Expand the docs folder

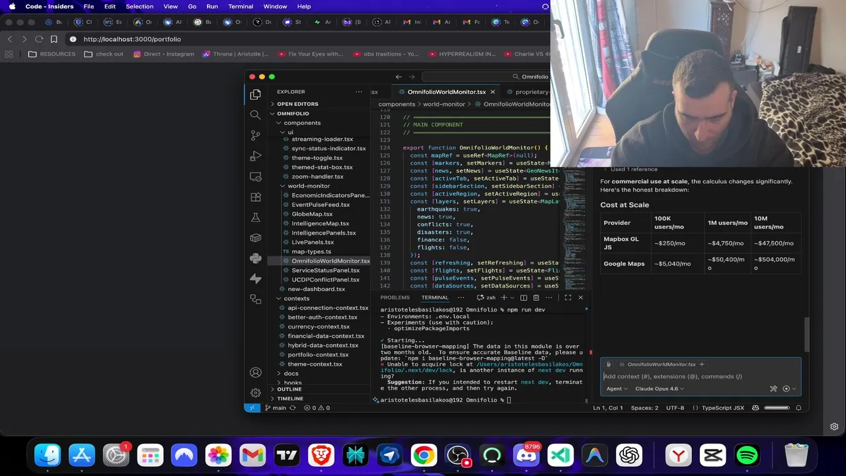[291, 374]
